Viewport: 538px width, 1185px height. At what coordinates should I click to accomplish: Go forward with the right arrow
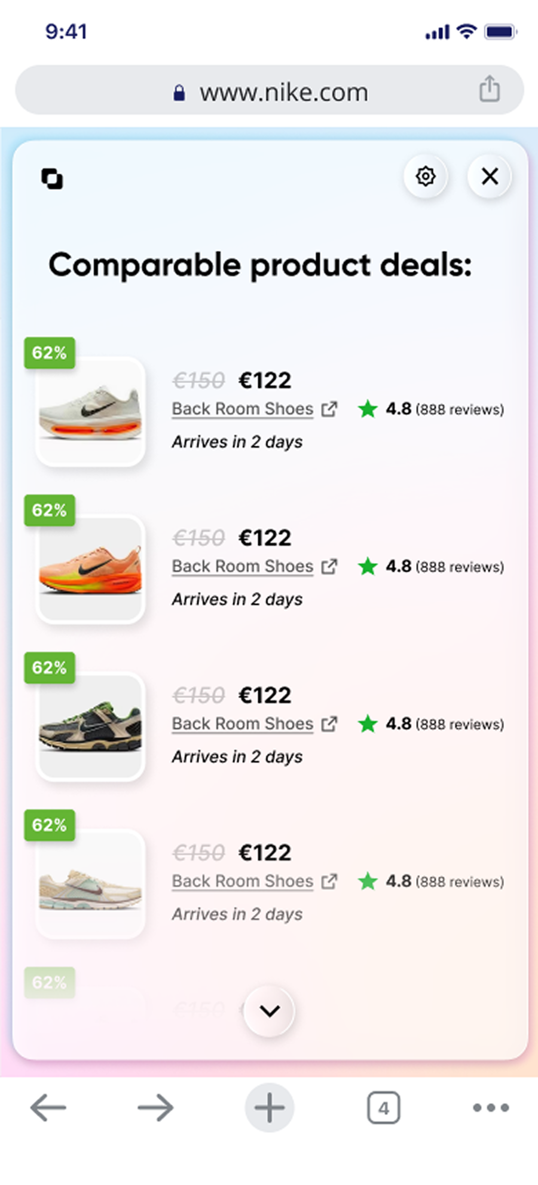tap(155, 1107)
